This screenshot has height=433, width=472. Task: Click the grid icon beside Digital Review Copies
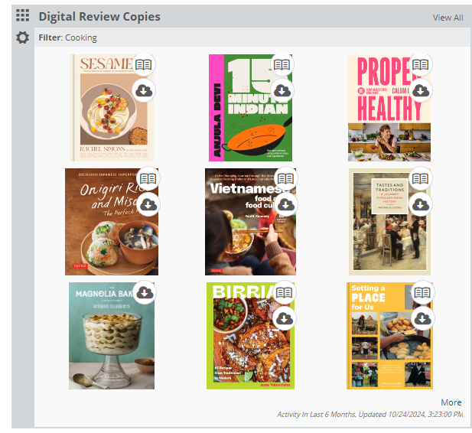click(23, 15)
